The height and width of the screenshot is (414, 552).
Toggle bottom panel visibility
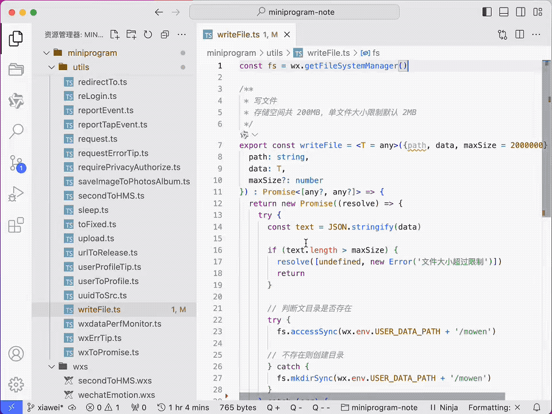pyautogui.click(x=504, y=12)
